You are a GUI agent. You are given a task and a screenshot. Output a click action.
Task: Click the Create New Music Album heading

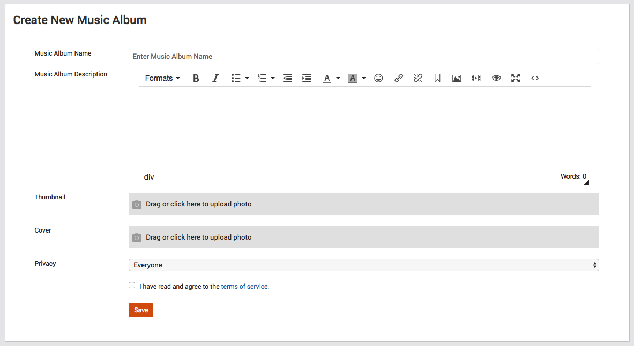click(80, 20)
